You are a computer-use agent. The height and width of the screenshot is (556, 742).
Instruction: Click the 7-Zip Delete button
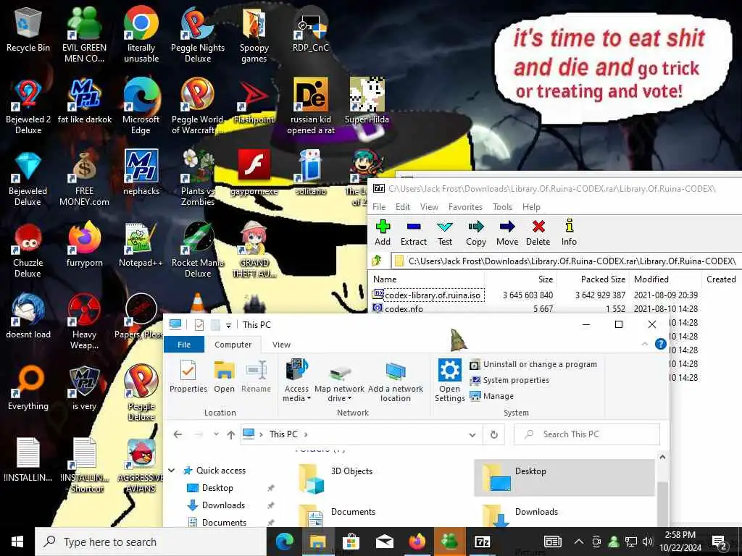tap(538, 233)
